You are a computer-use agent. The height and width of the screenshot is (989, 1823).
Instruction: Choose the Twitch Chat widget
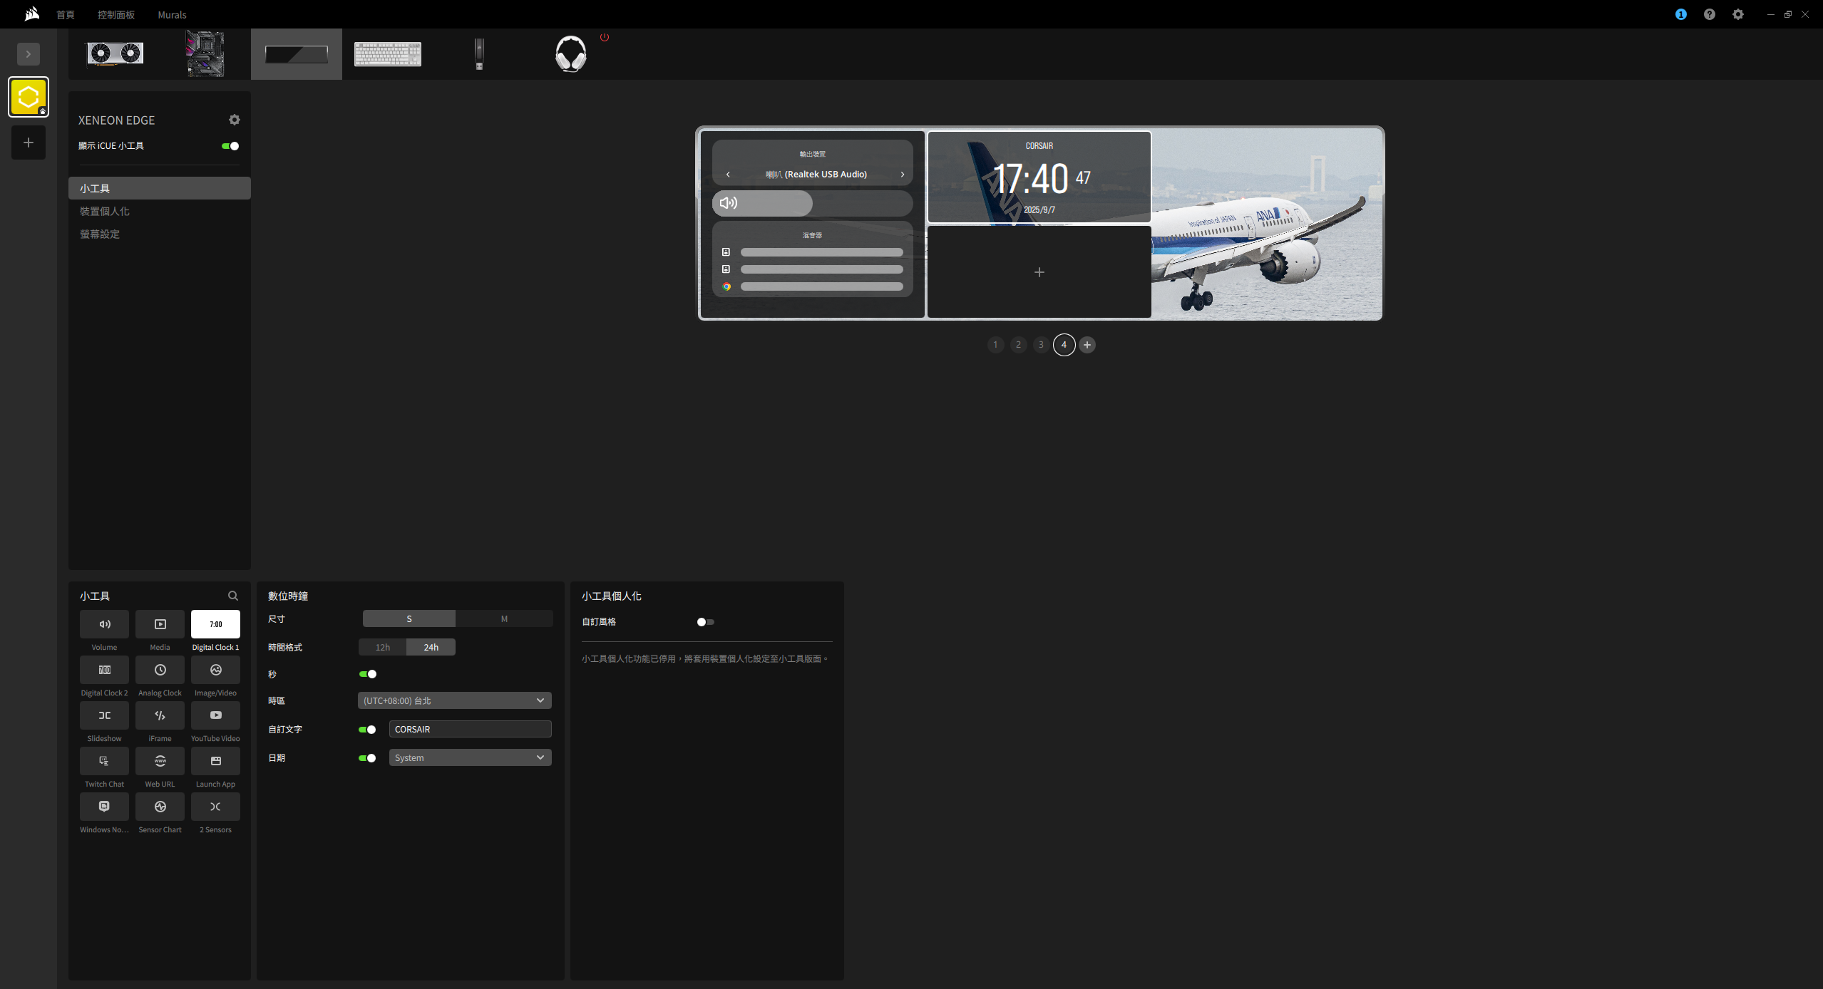tap(104, 761)
